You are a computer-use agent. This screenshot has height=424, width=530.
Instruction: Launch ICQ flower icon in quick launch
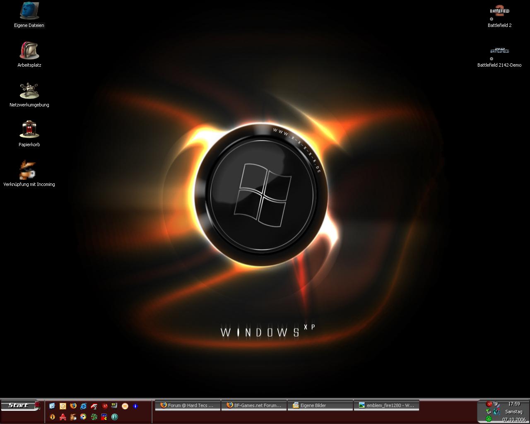point(94,417)
